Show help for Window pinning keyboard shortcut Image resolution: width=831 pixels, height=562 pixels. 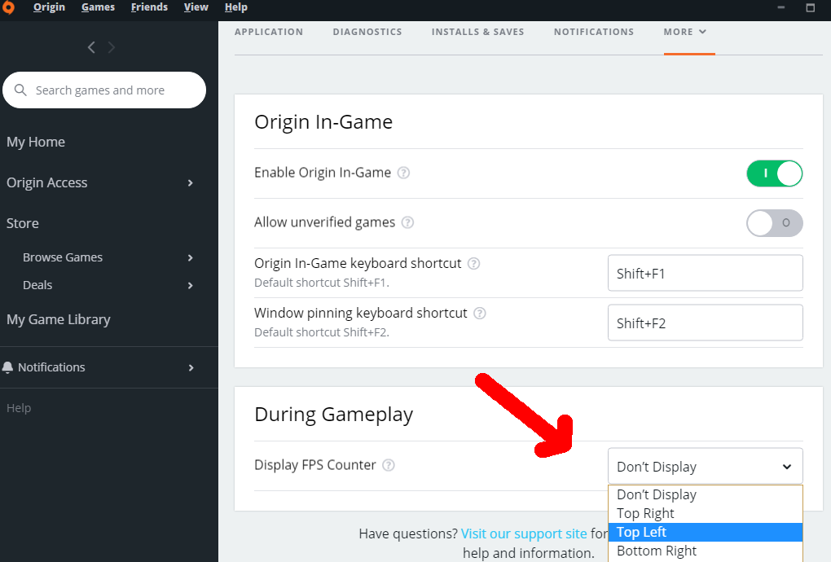[x=480, y=313]
